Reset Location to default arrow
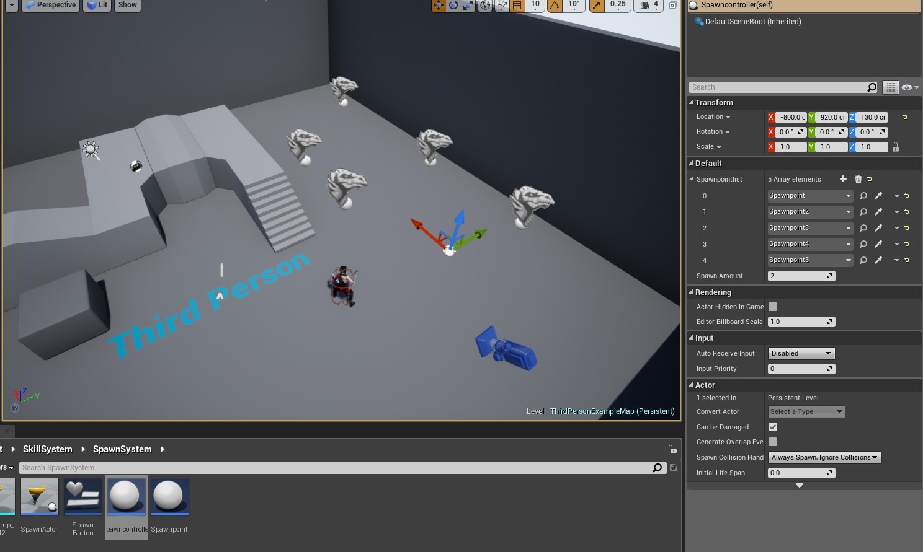 coord(904,117)
